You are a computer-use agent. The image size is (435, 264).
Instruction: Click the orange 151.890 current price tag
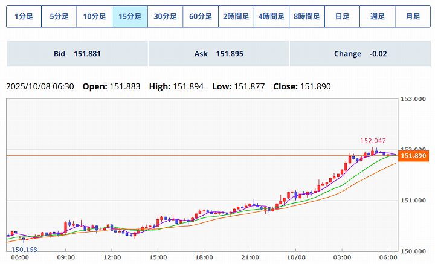tap(413, 156)
